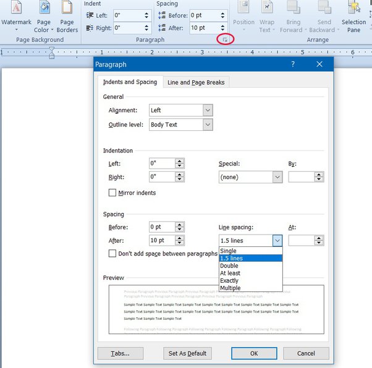Click the ribbon Spacing After spinner
The height and width of the screenshot is (368, 372).
(x=222, y=28)
